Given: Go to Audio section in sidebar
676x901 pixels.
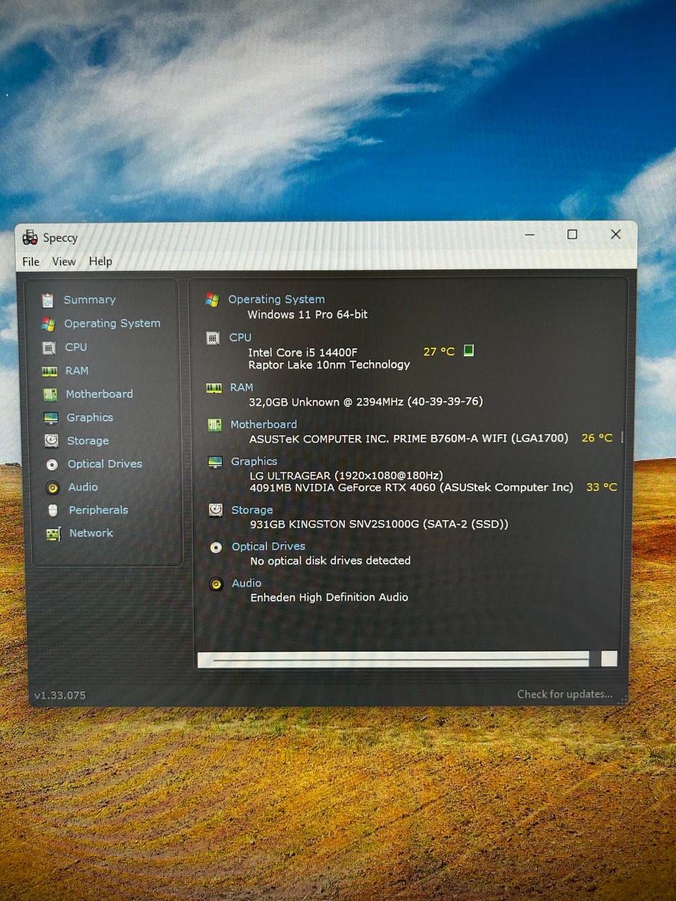Looking at the screenshot, I should 83,487.
